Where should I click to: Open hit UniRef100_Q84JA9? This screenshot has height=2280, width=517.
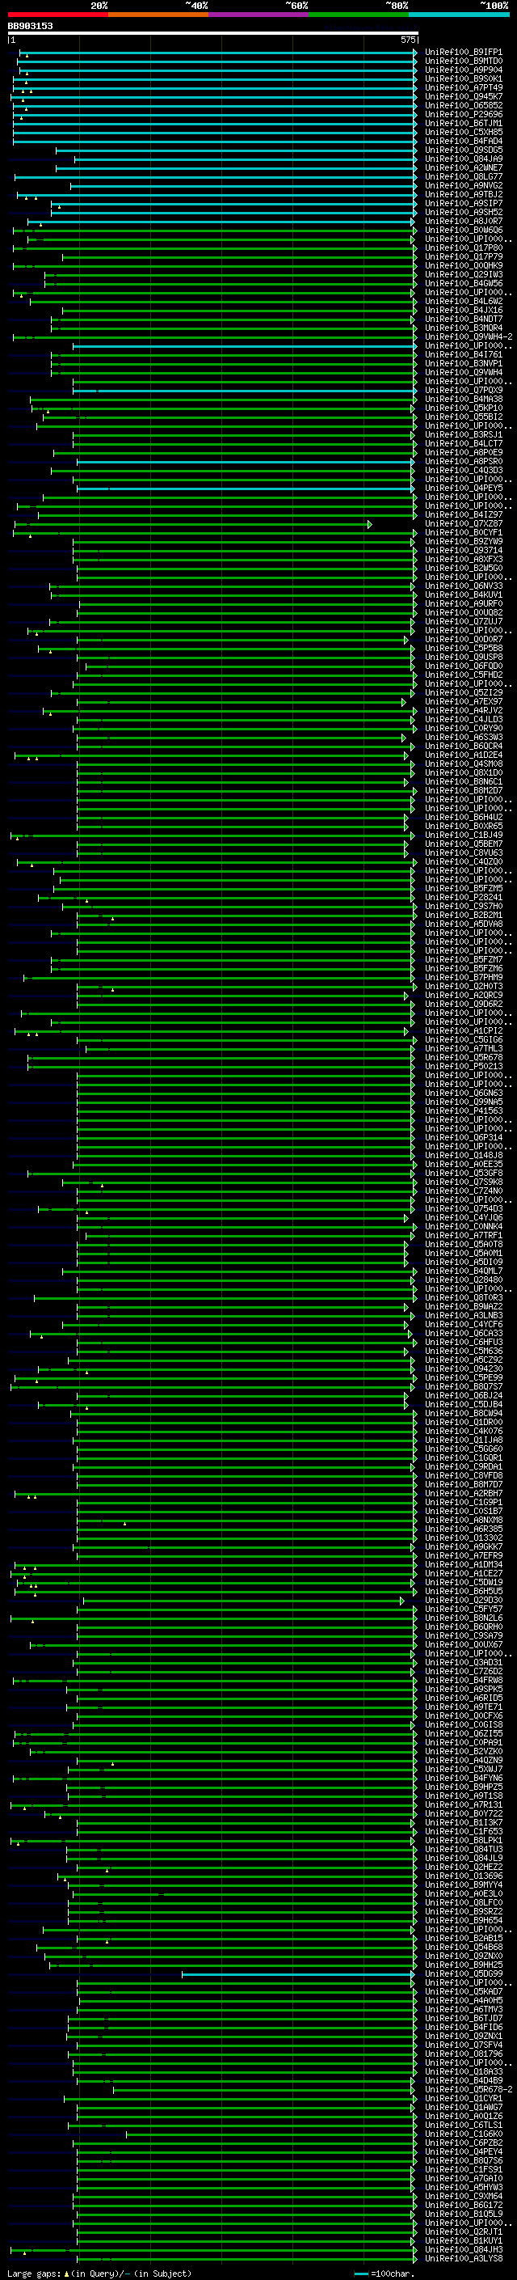pyautogui.click(x=463, y=159)
